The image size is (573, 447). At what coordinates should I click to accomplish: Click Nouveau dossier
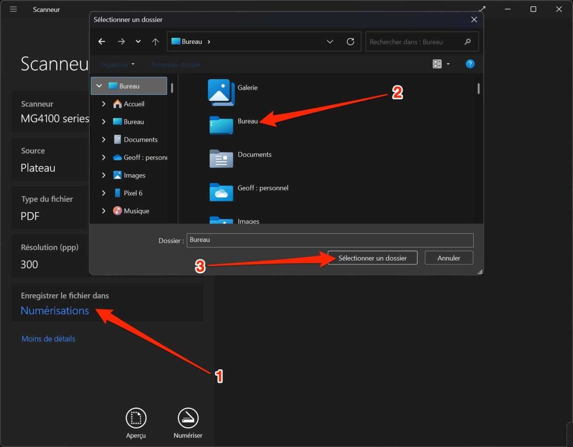(x=176, y=64)
